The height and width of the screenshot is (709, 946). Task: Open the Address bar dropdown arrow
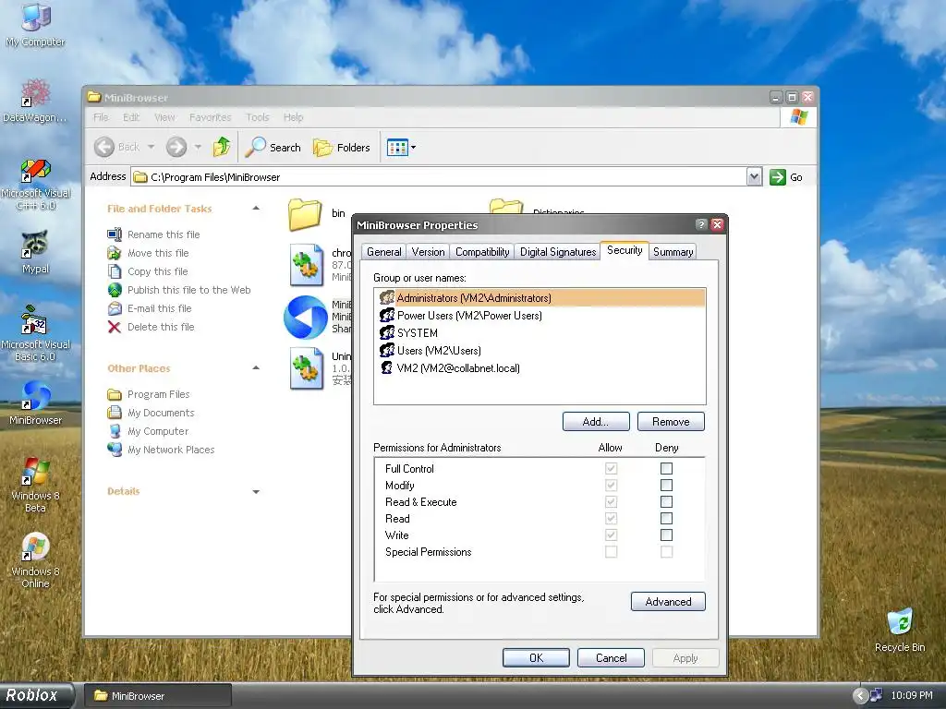pos(754,177)
